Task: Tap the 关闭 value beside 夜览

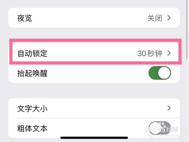Action: [x=155, y=18]
